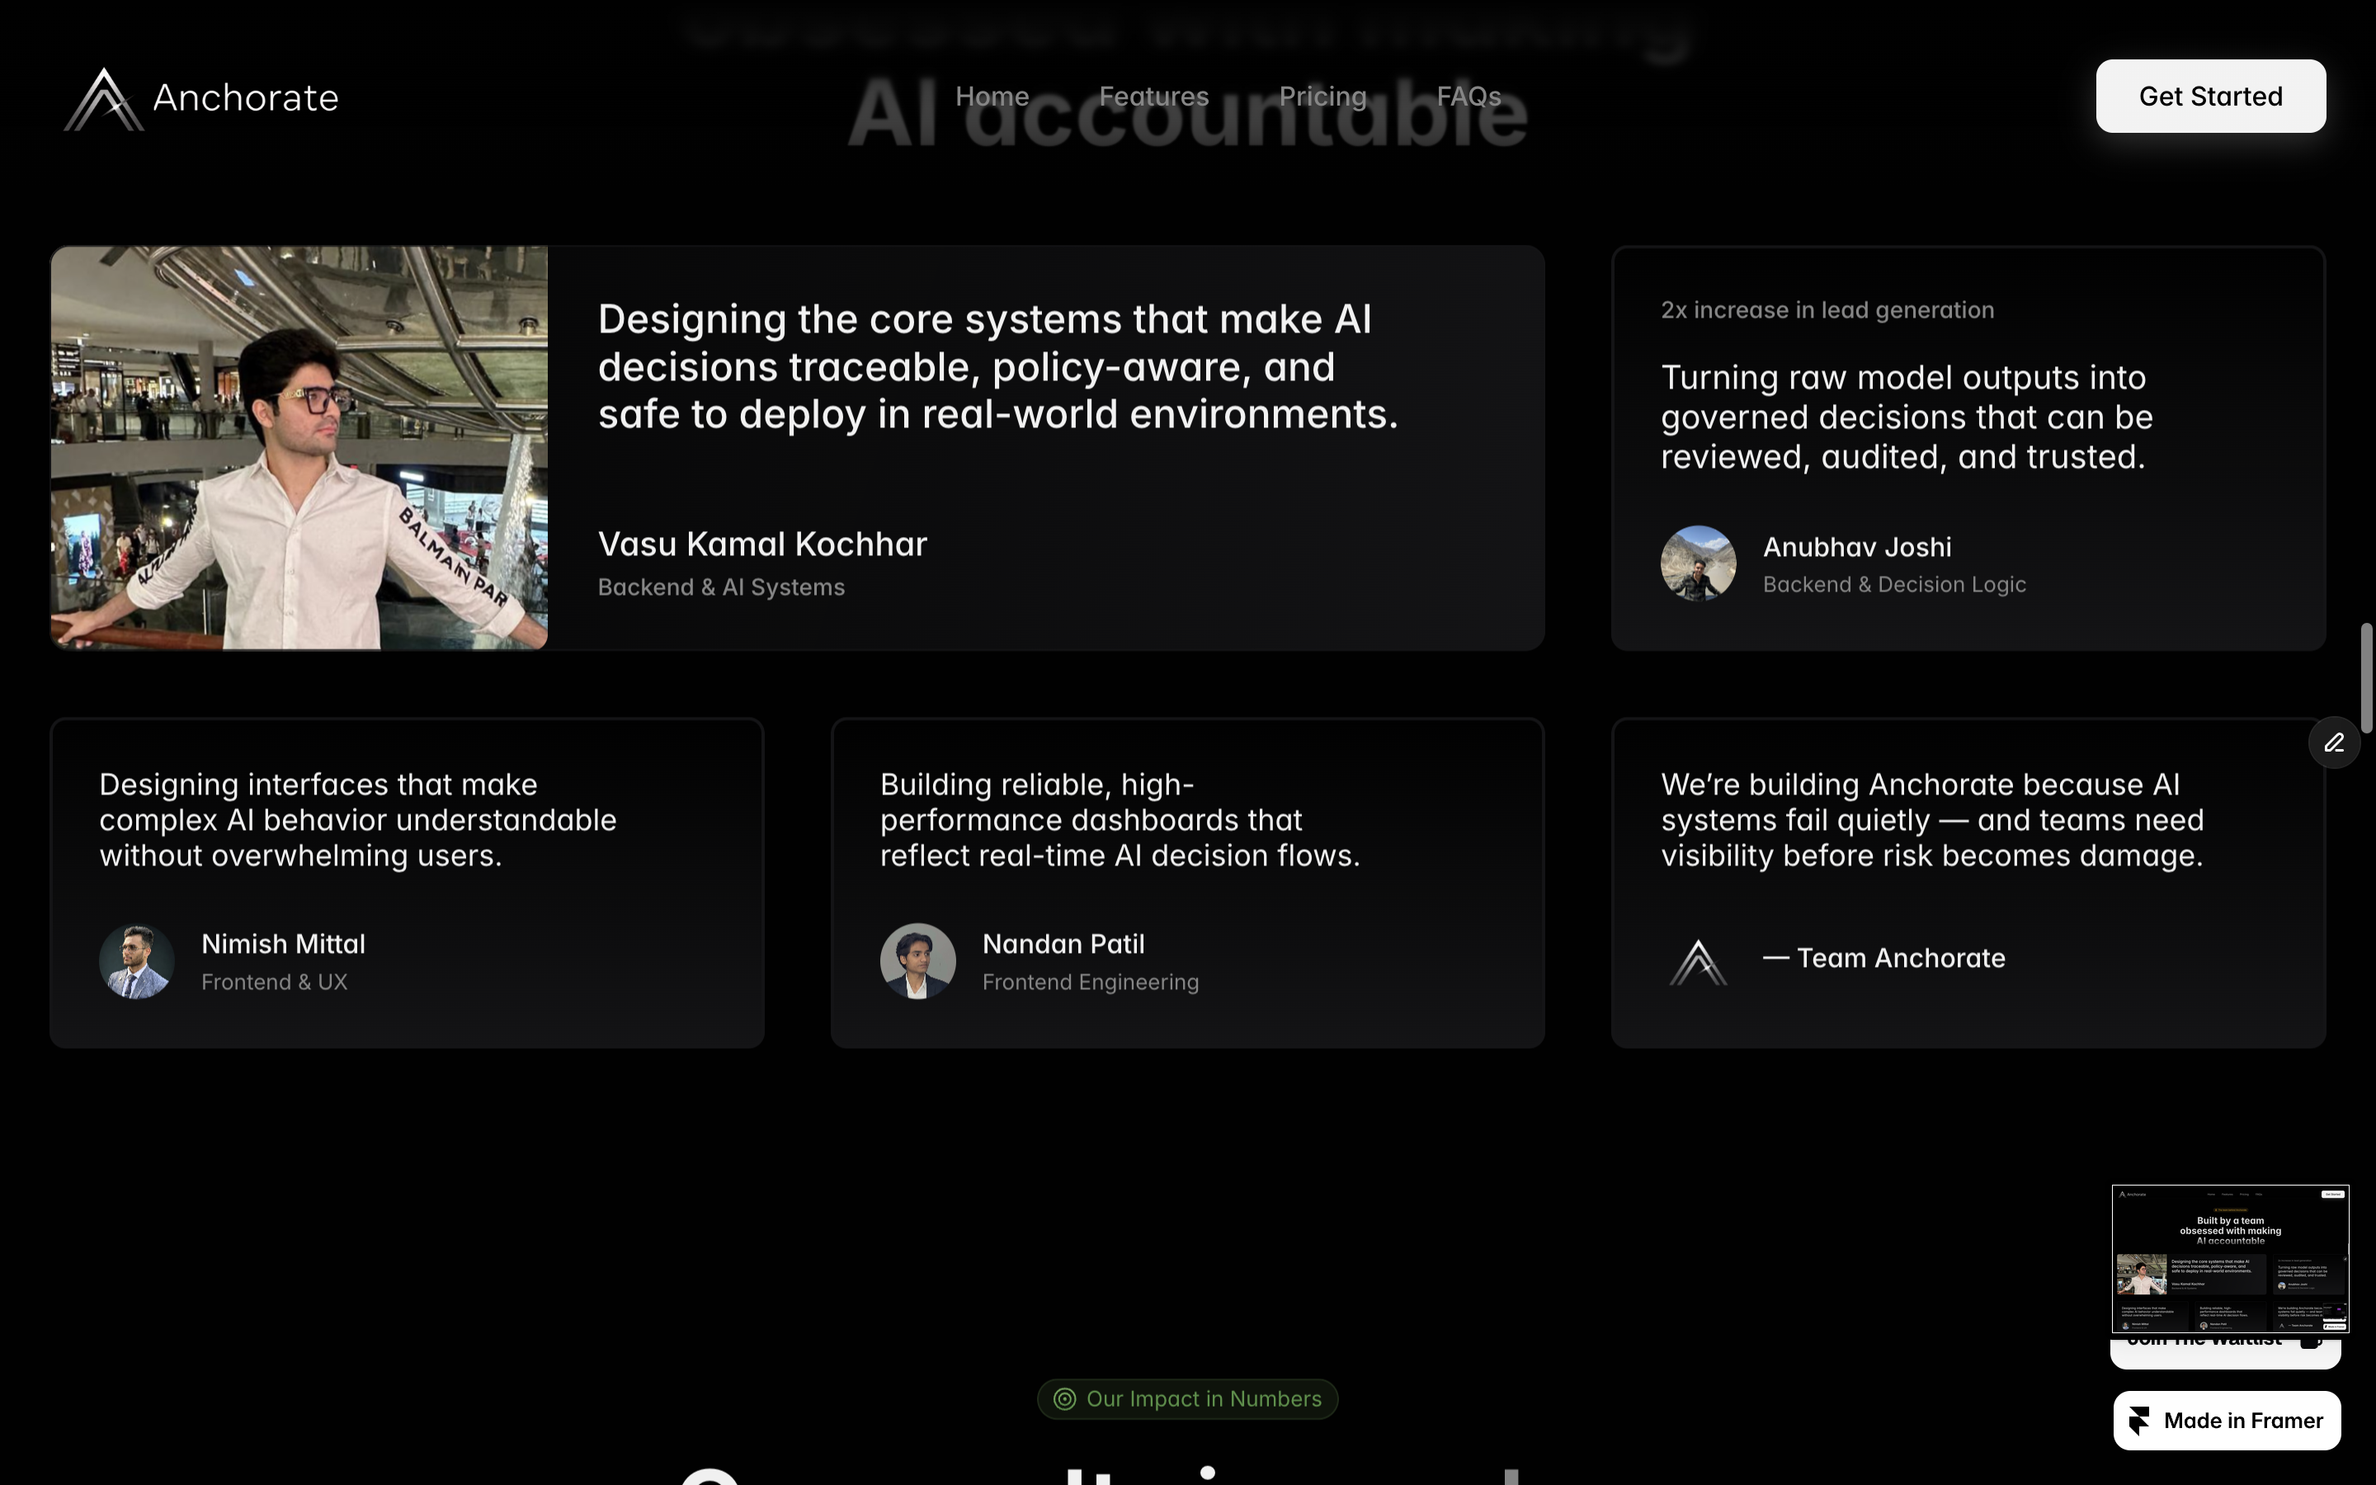Click the Vasu Kamal Kochhar name heading
This screenshot has width=2376, height=1485.
coord(762,544)
